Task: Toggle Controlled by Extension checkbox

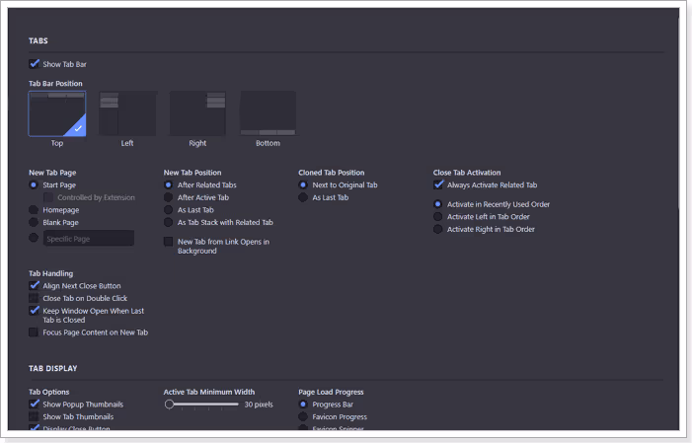Action: 48,197
